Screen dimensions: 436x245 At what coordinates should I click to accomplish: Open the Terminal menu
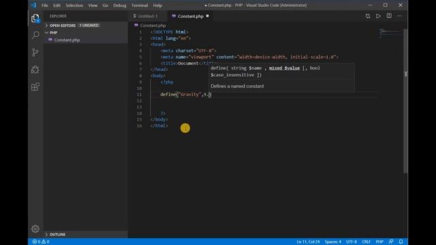[x=140, y=5]
